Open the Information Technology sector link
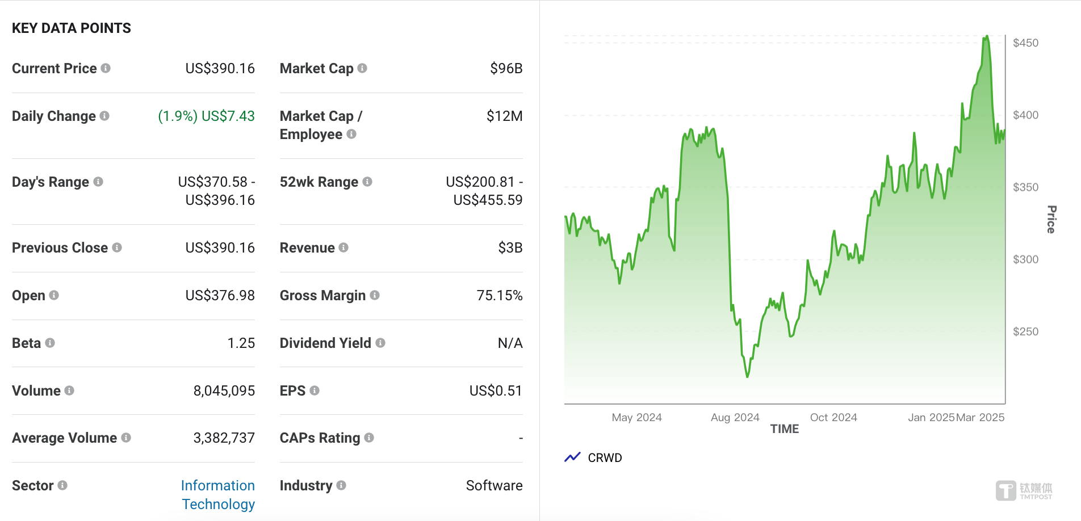This screenshot has width=1081, height=521. click(x=218, y=494)
